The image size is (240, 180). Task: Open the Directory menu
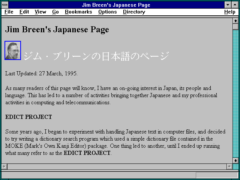click(134, 12)
